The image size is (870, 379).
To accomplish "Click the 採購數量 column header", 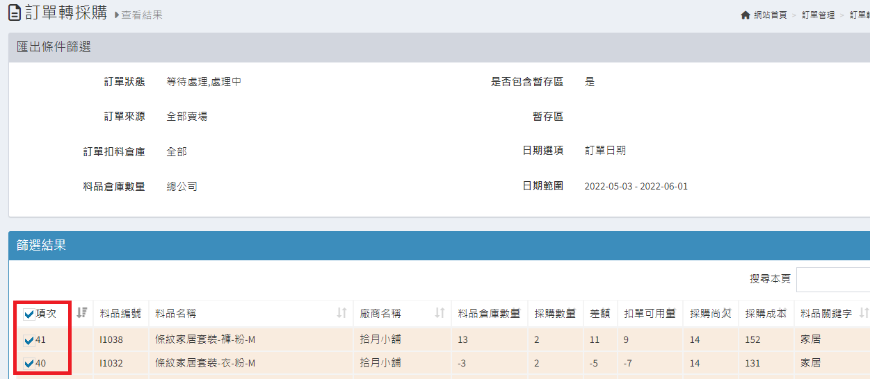I will point(555,313).
